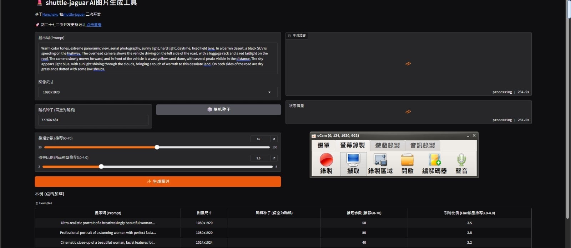571x248 pixels.
Task: Click the Codecs icon in oCam
Action: tap(434, 160)
